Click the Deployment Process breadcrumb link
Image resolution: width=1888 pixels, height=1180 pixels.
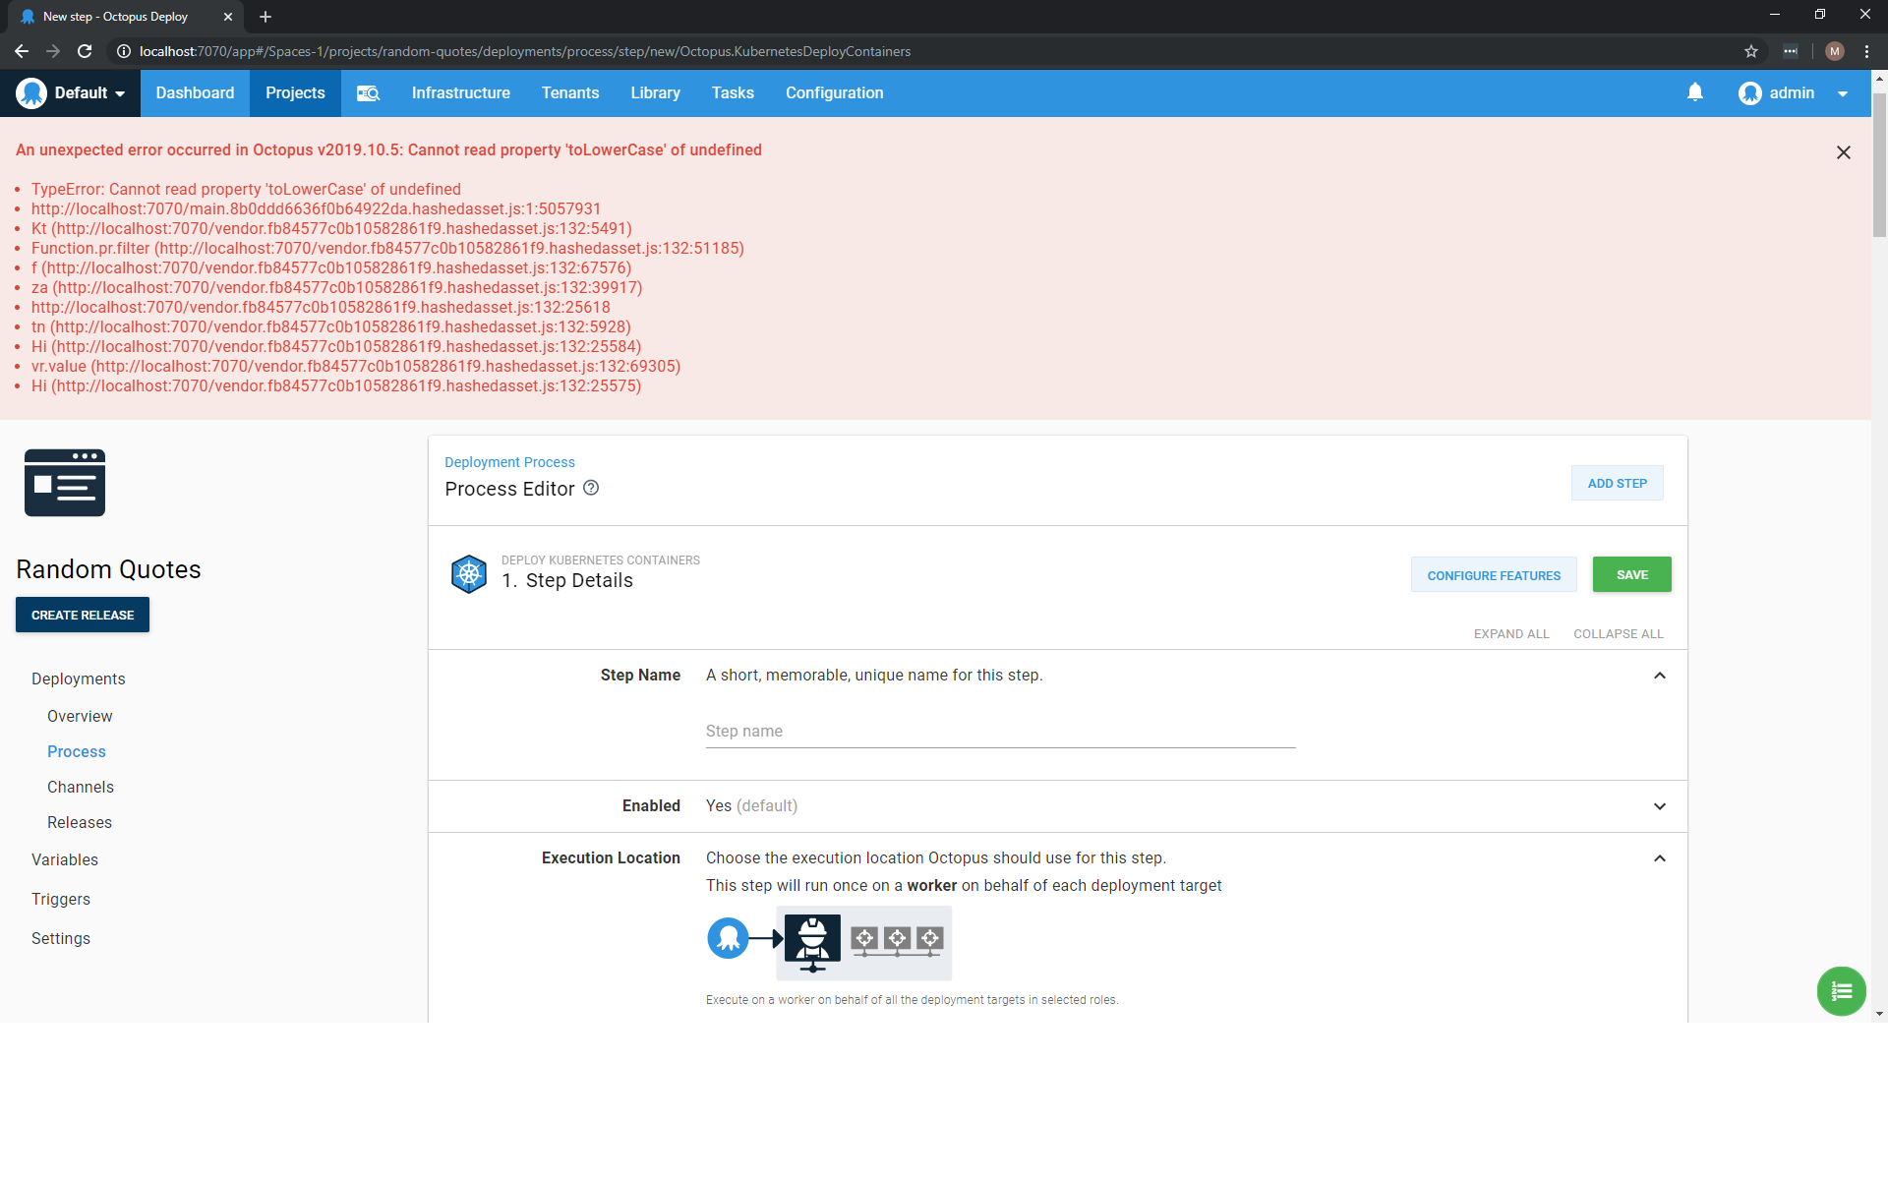coord(509,462)
